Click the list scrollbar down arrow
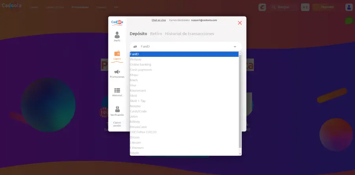 pyautogui.click(x=240, y=154)
